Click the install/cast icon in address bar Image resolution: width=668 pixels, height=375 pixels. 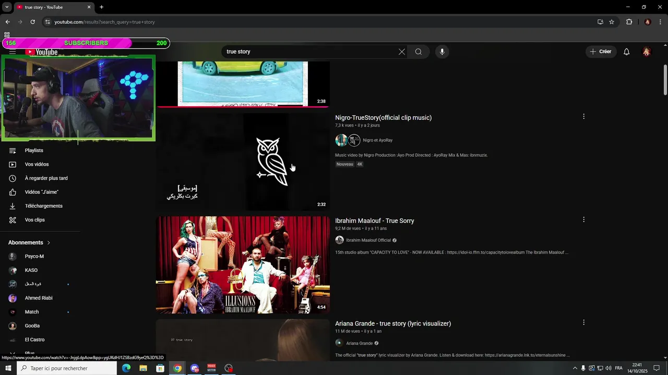point(600,22)
